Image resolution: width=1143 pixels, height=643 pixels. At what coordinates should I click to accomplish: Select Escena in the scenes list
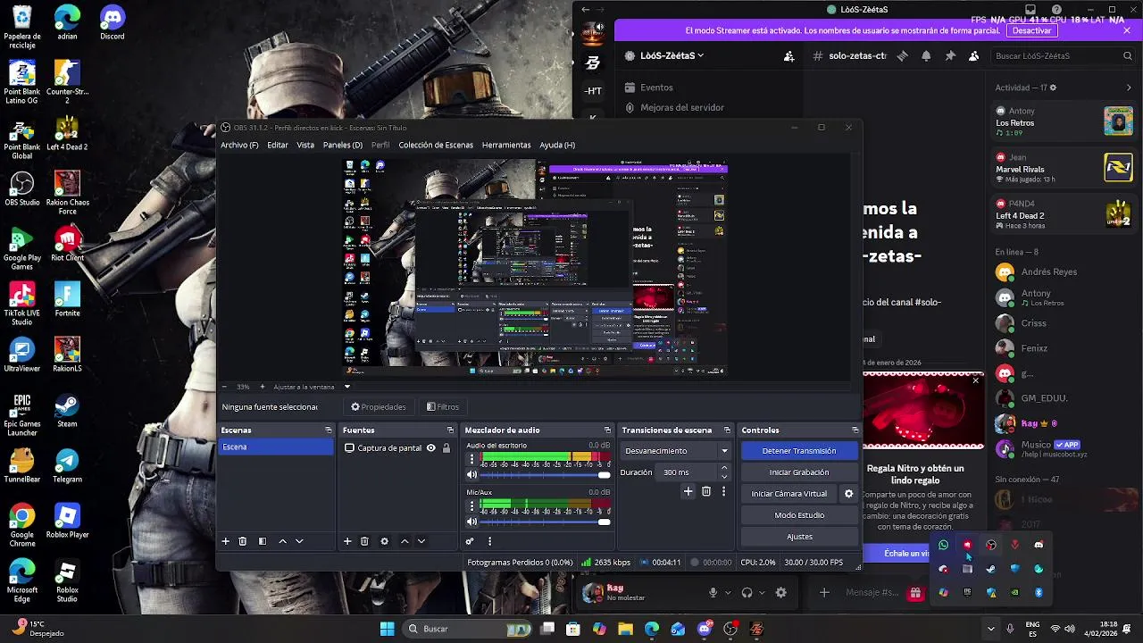point(276,447)
